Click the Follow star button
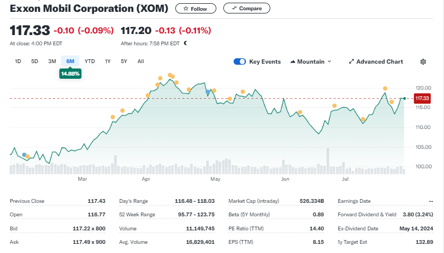This screenshot has width=444, height=253. [x=196, y=9]
